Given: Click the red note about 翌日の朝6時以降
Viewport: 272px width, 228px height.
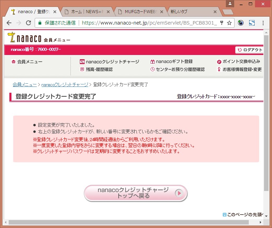Looking at the screenshot, I should tap(114, 145).
